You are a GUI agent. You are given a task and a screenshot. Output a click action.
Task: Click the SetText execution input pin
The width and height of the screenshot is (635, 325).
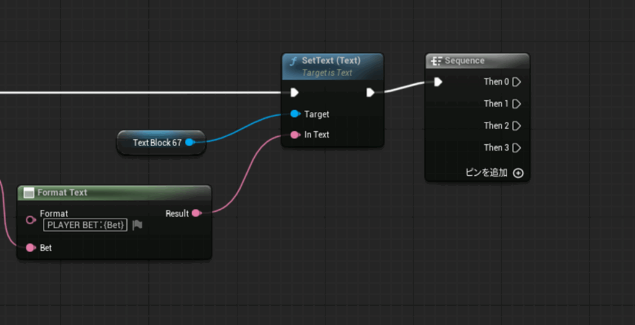295,93
